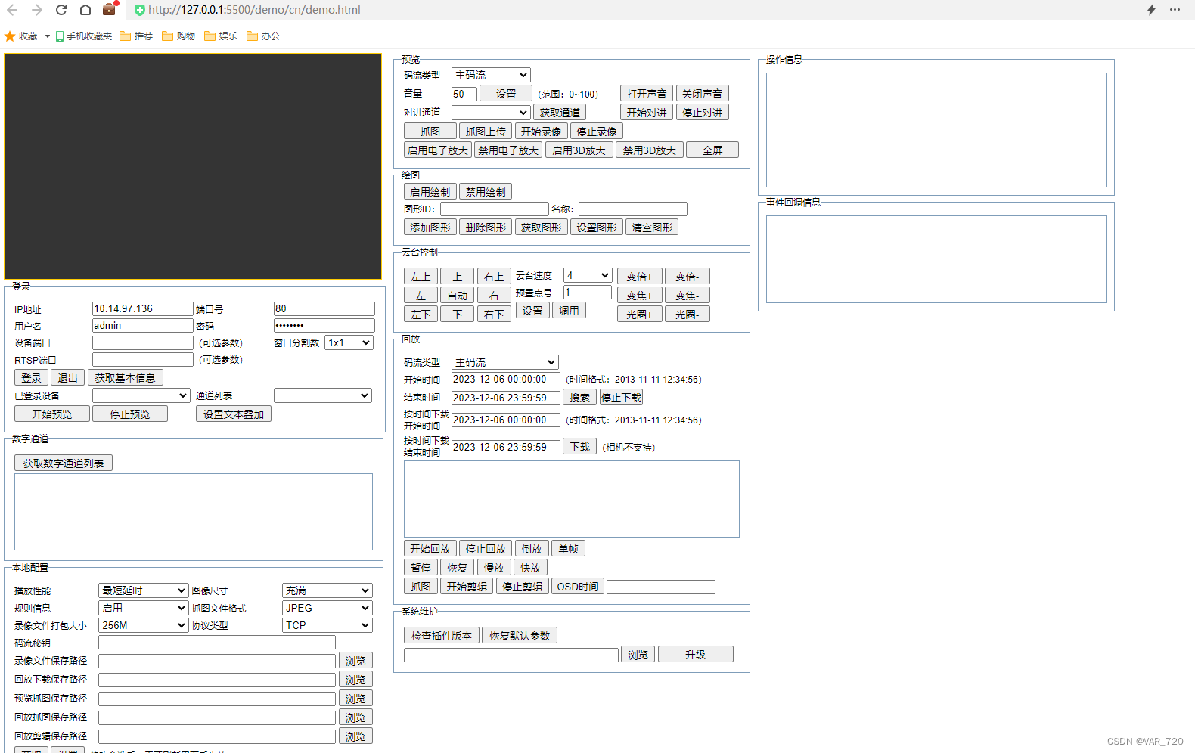Screen dimensions: 1195x753
Task: Open the playback 码流类型 dropdown
Action: [504, 362]
